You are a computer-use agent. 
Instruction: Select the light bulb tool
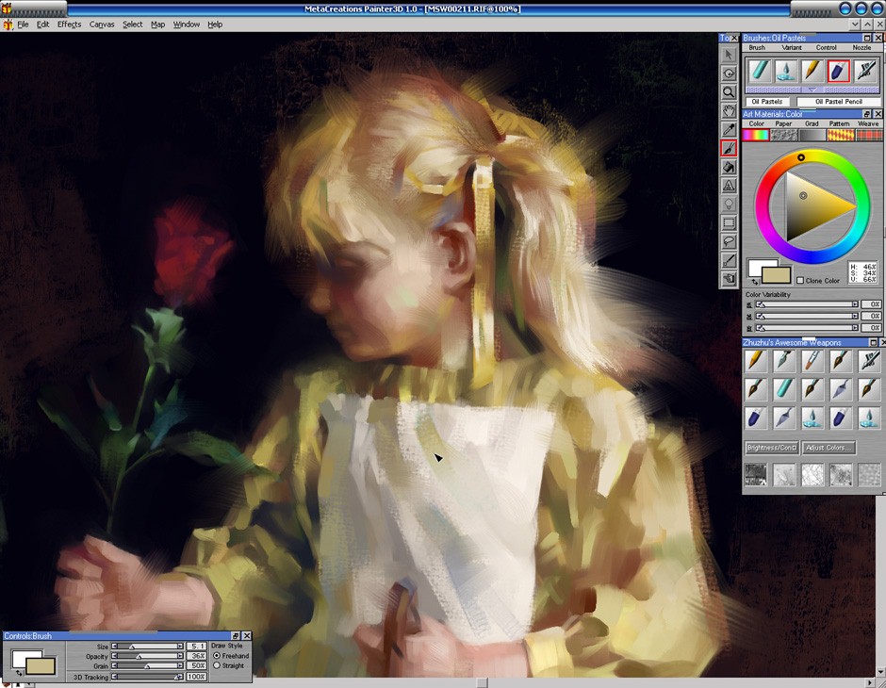click(729, 204)
